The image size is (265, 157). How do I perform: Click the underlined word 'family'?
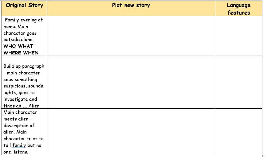tap(19, 145)
